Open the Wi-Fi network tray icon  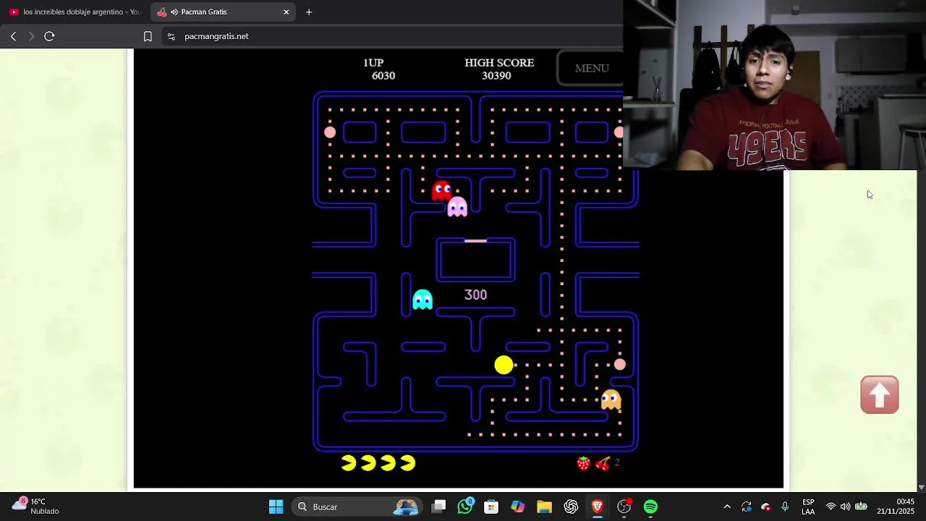831,507
